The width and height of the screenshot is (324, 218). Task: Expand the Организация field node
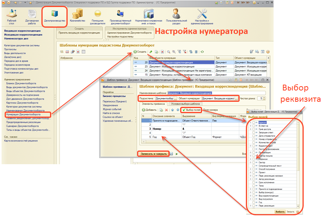251,153
